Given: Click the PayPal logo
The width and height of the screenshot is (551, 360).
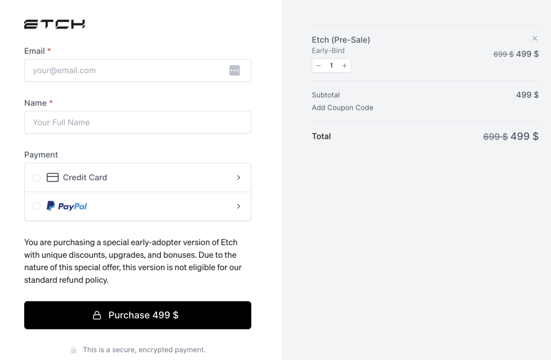Looking at the screenshot, I should [x=67, y=206].
